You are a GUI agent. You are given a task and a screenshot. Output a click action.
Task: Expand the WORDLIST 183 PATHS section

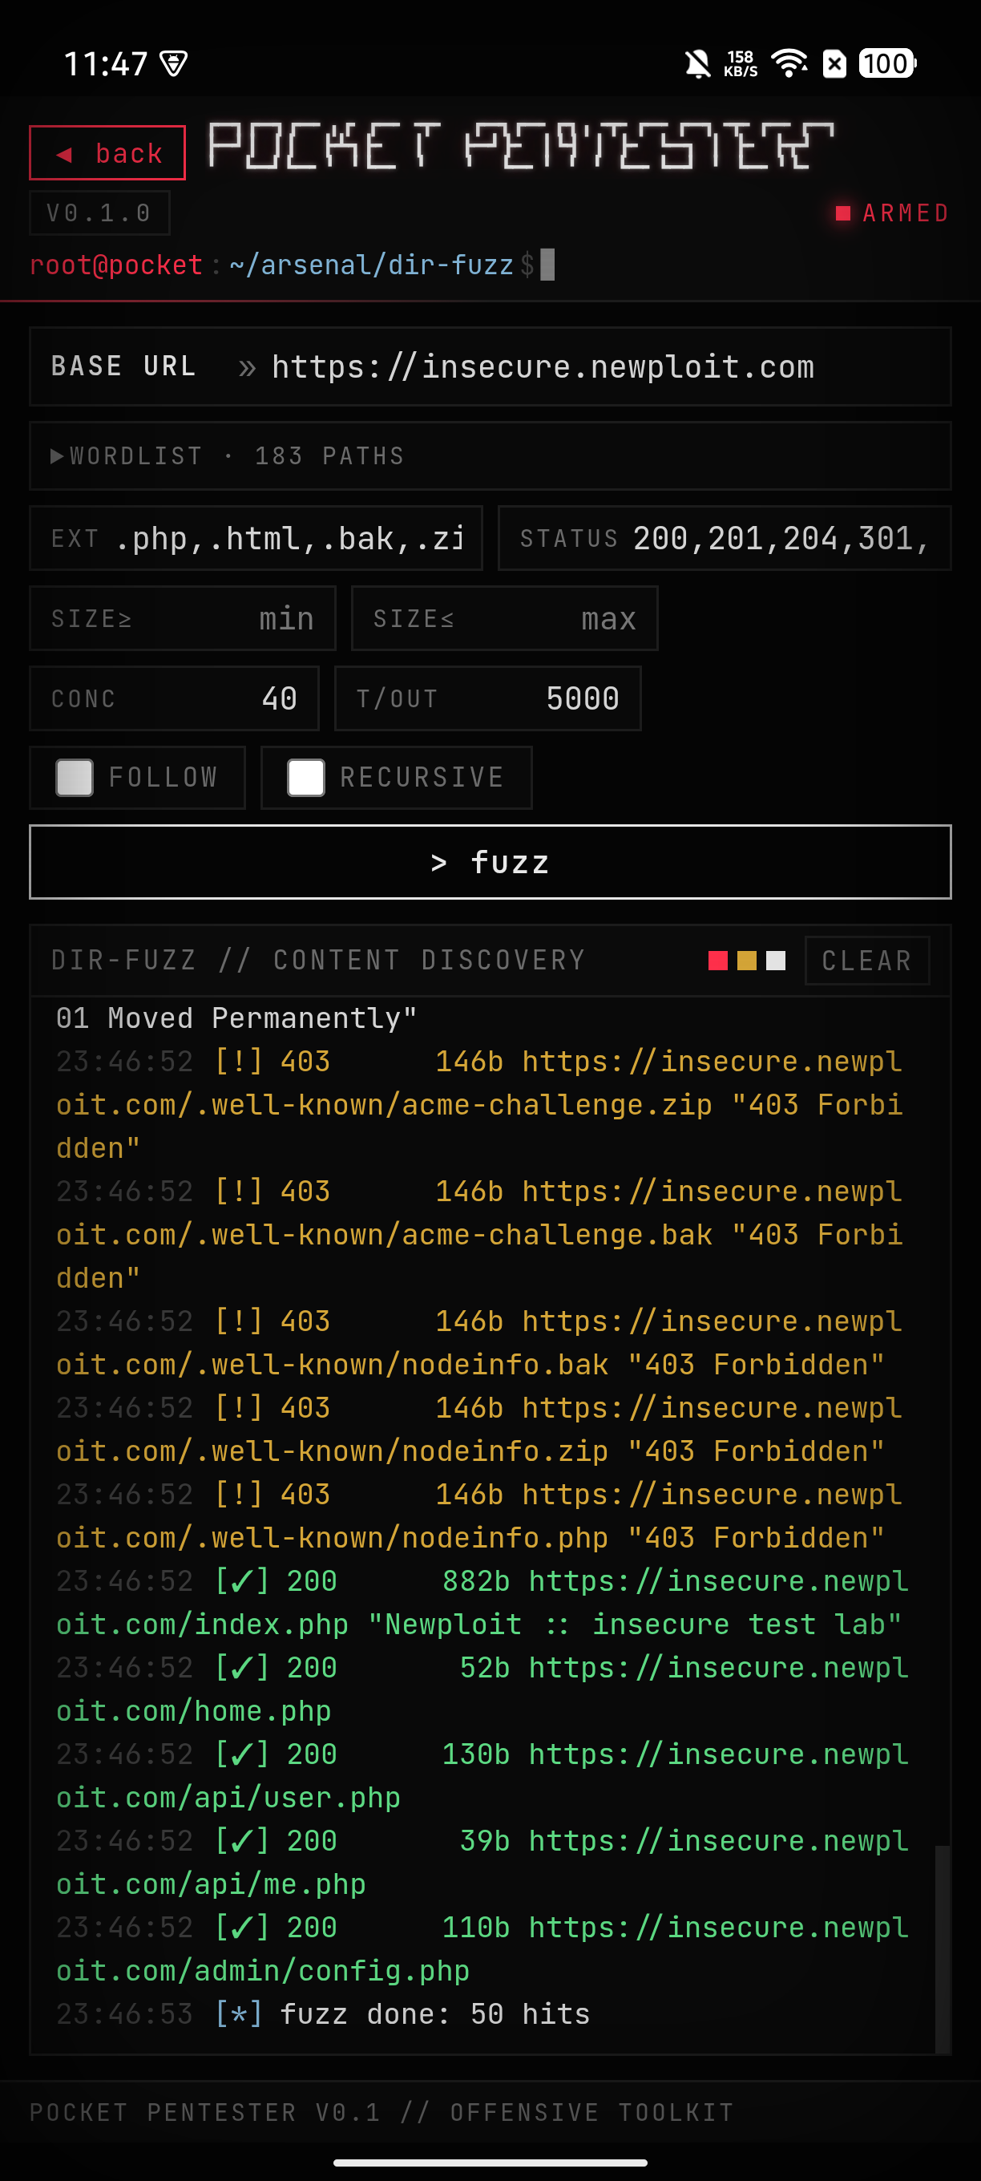coord(490,455)
